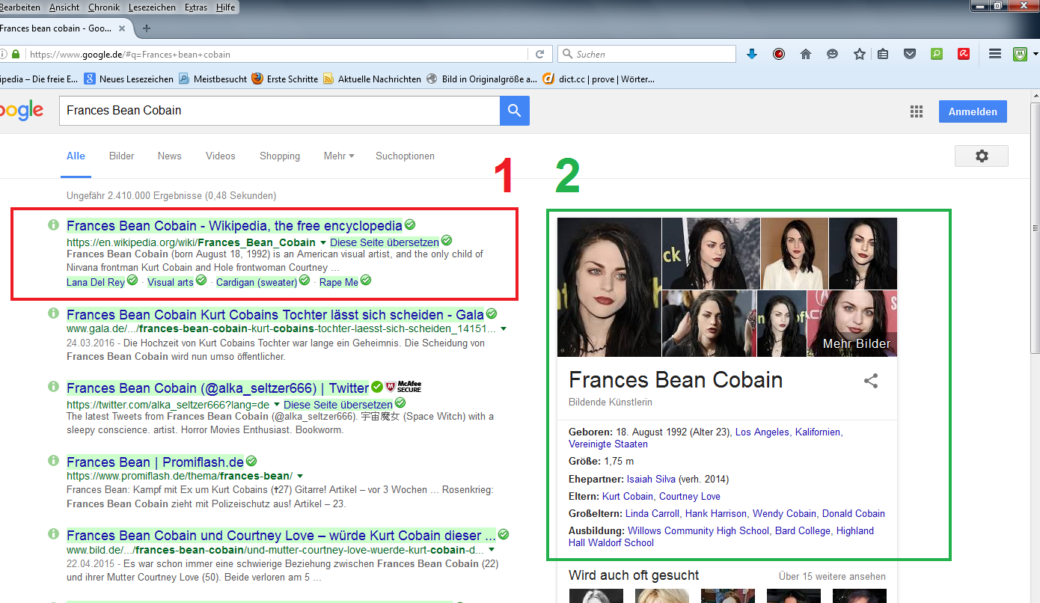
Task: Show bookmarks list menu icon
Action: [x=883, y=54]
